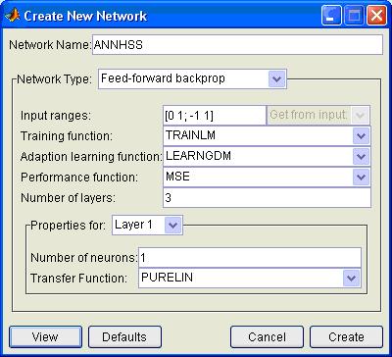Click the MATLAB icon in title bar
Image resolution: width=392 pixels, height=357 pixels.
pos(13,16)
